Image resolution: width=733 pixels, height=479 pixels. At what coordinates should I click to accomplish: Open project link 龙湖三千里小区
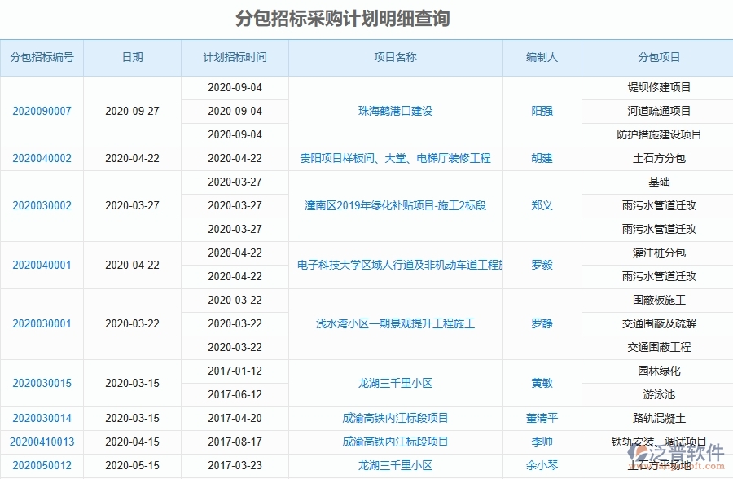[x=396, y=382]
